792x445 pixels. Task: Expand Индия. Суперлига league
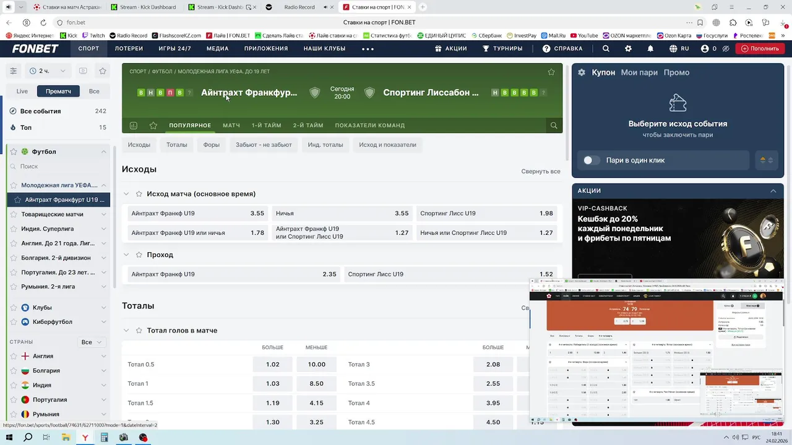coord(103,229)
